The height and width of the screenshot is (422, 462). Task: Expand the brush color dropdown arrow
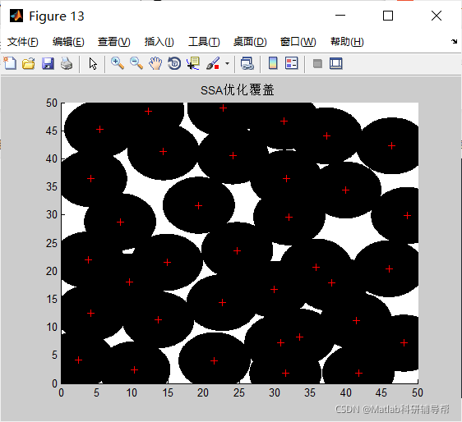tap(227, 63)
